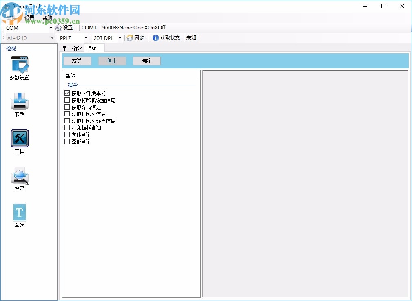Open the PPLZ language dropdown
The width and height of the screenshot is (412, 301).
[x=86, y=37]
